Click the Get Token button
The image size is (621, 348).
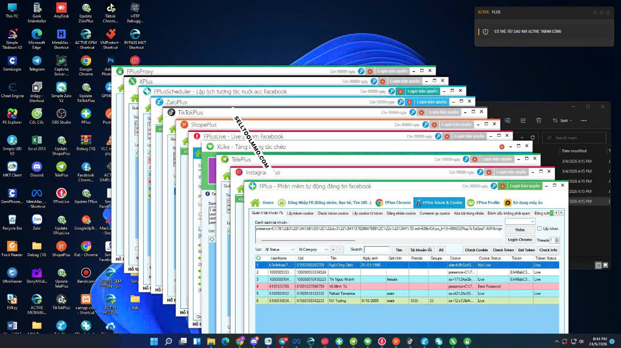click(526, 250)
